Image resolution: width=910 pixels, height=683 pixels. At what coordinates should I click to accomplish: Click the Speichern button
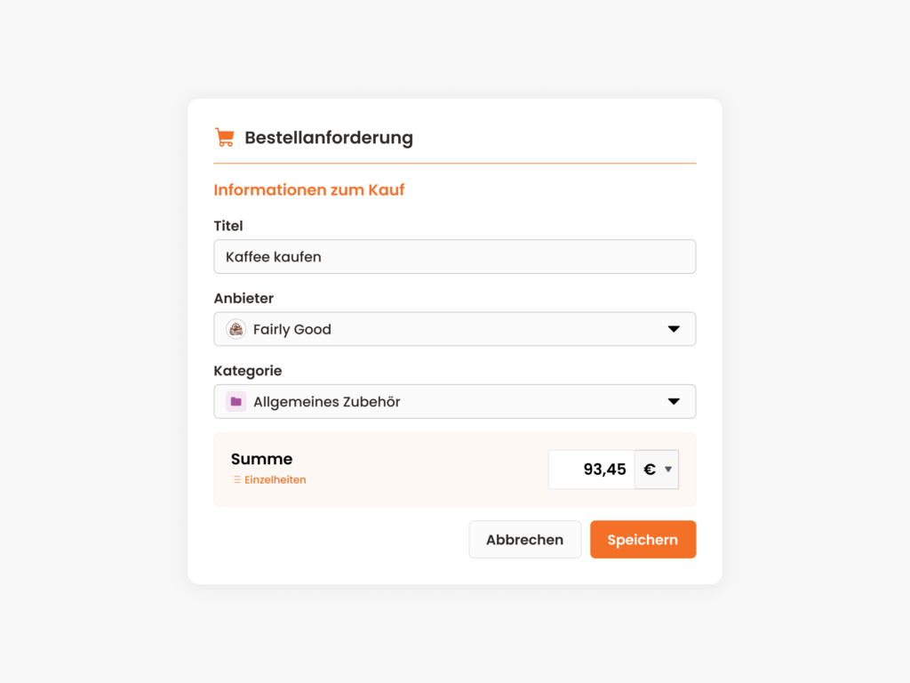[x=643, y=540]
